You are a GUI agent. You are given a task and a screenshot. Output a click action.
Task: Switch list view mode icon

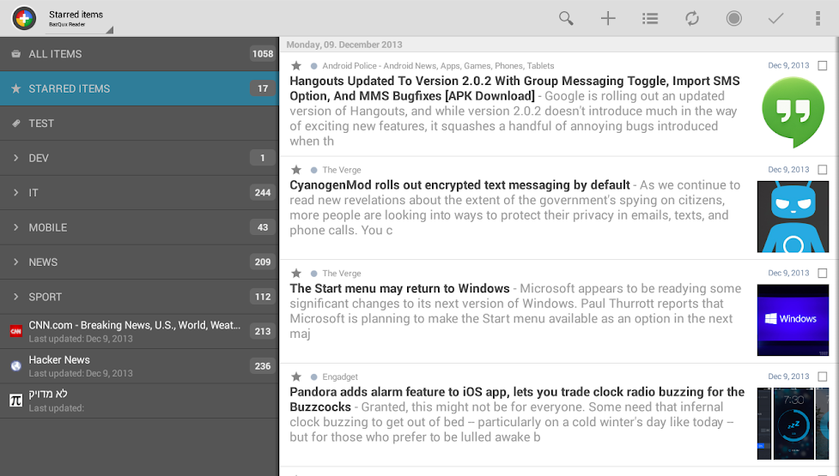pos(650,18)
